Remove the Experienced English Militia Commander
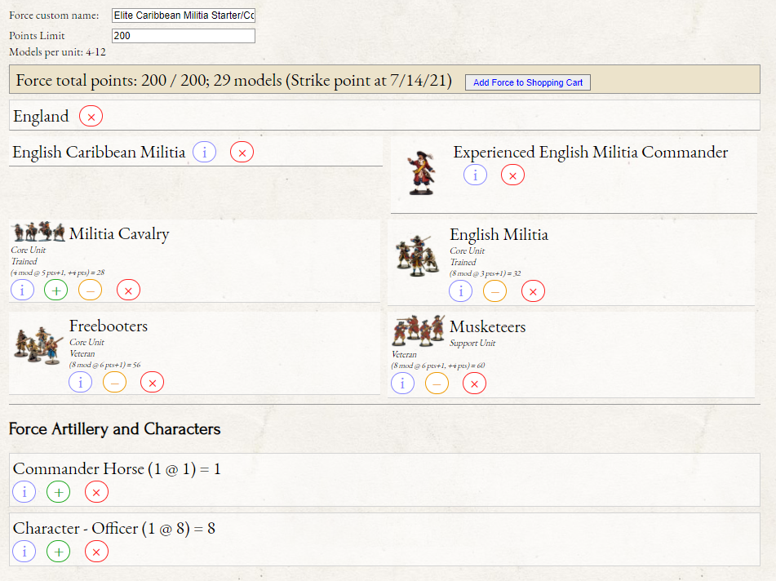Screen dimensions: 776x581 [512, 175]
